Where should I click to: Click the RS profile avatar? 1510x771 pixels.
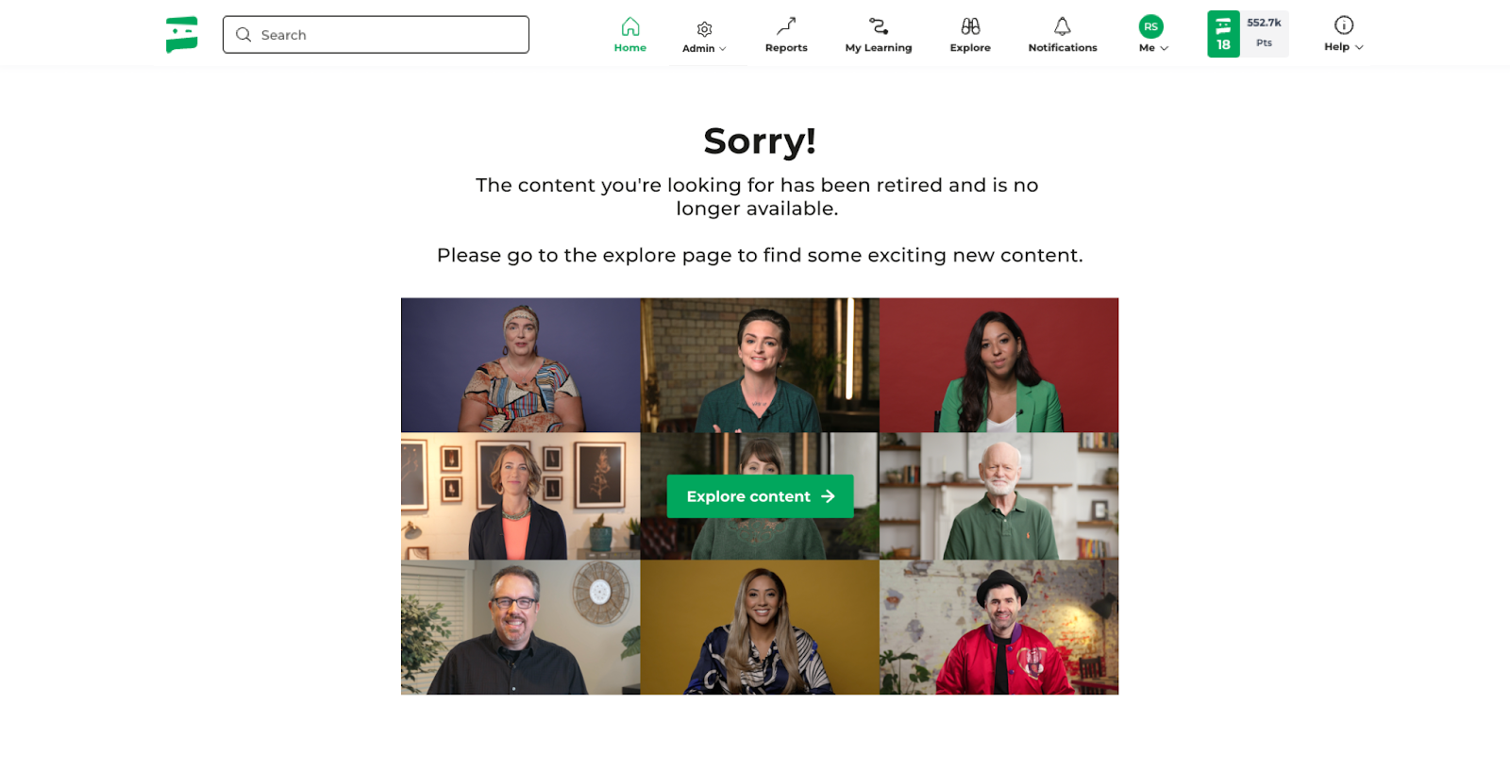(x=1150, y=26)
